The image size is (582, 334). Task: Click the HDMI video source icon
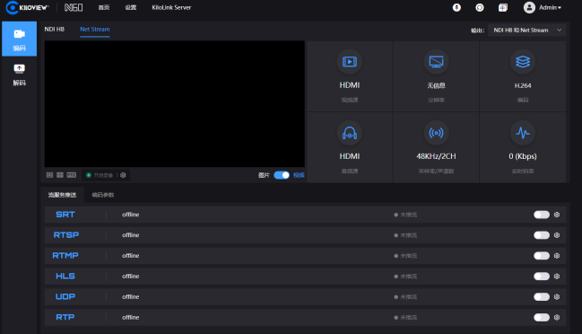pos(349,62)
